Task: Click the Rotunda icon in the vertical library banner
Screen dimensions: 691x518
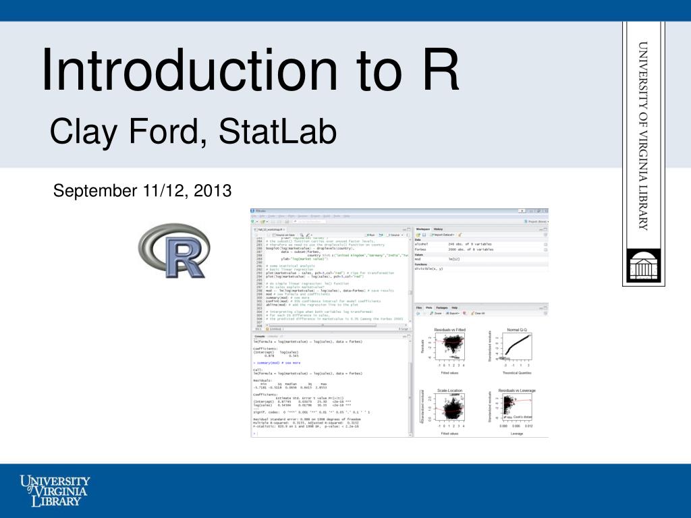Action: click(x=643, y=265)
